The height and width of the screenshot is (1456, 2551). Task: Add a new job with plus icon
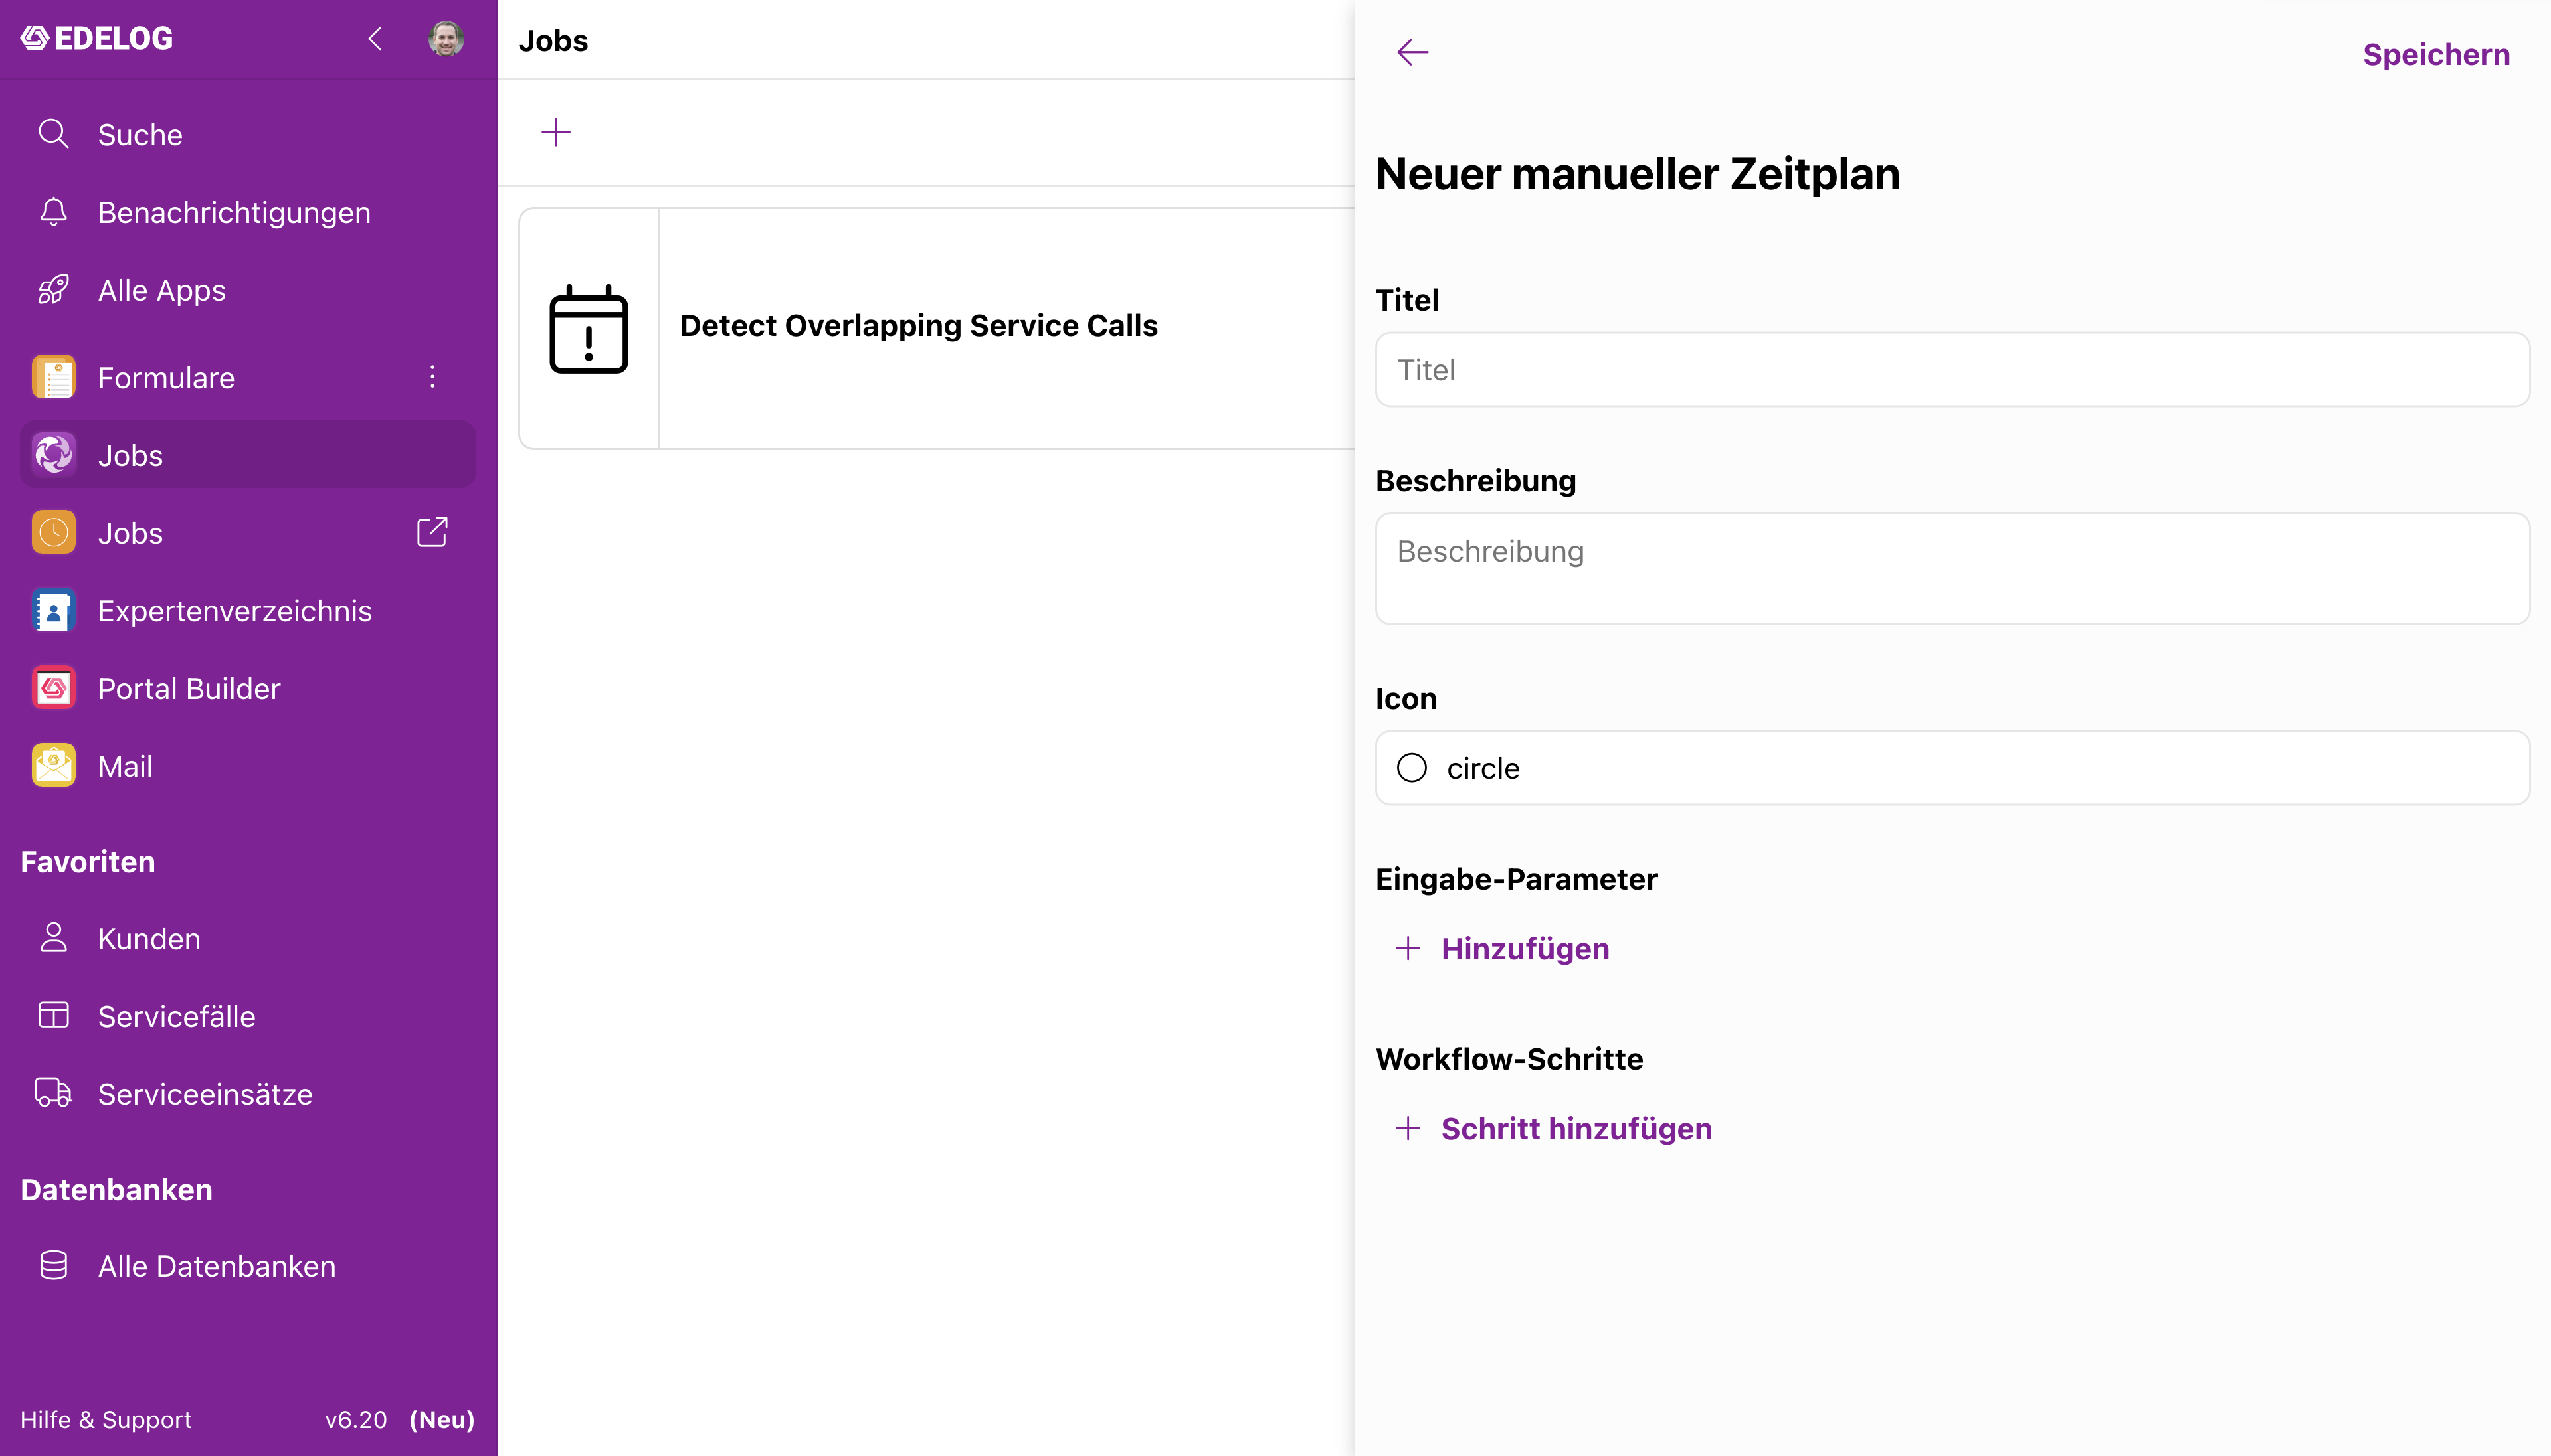(556, 132)
